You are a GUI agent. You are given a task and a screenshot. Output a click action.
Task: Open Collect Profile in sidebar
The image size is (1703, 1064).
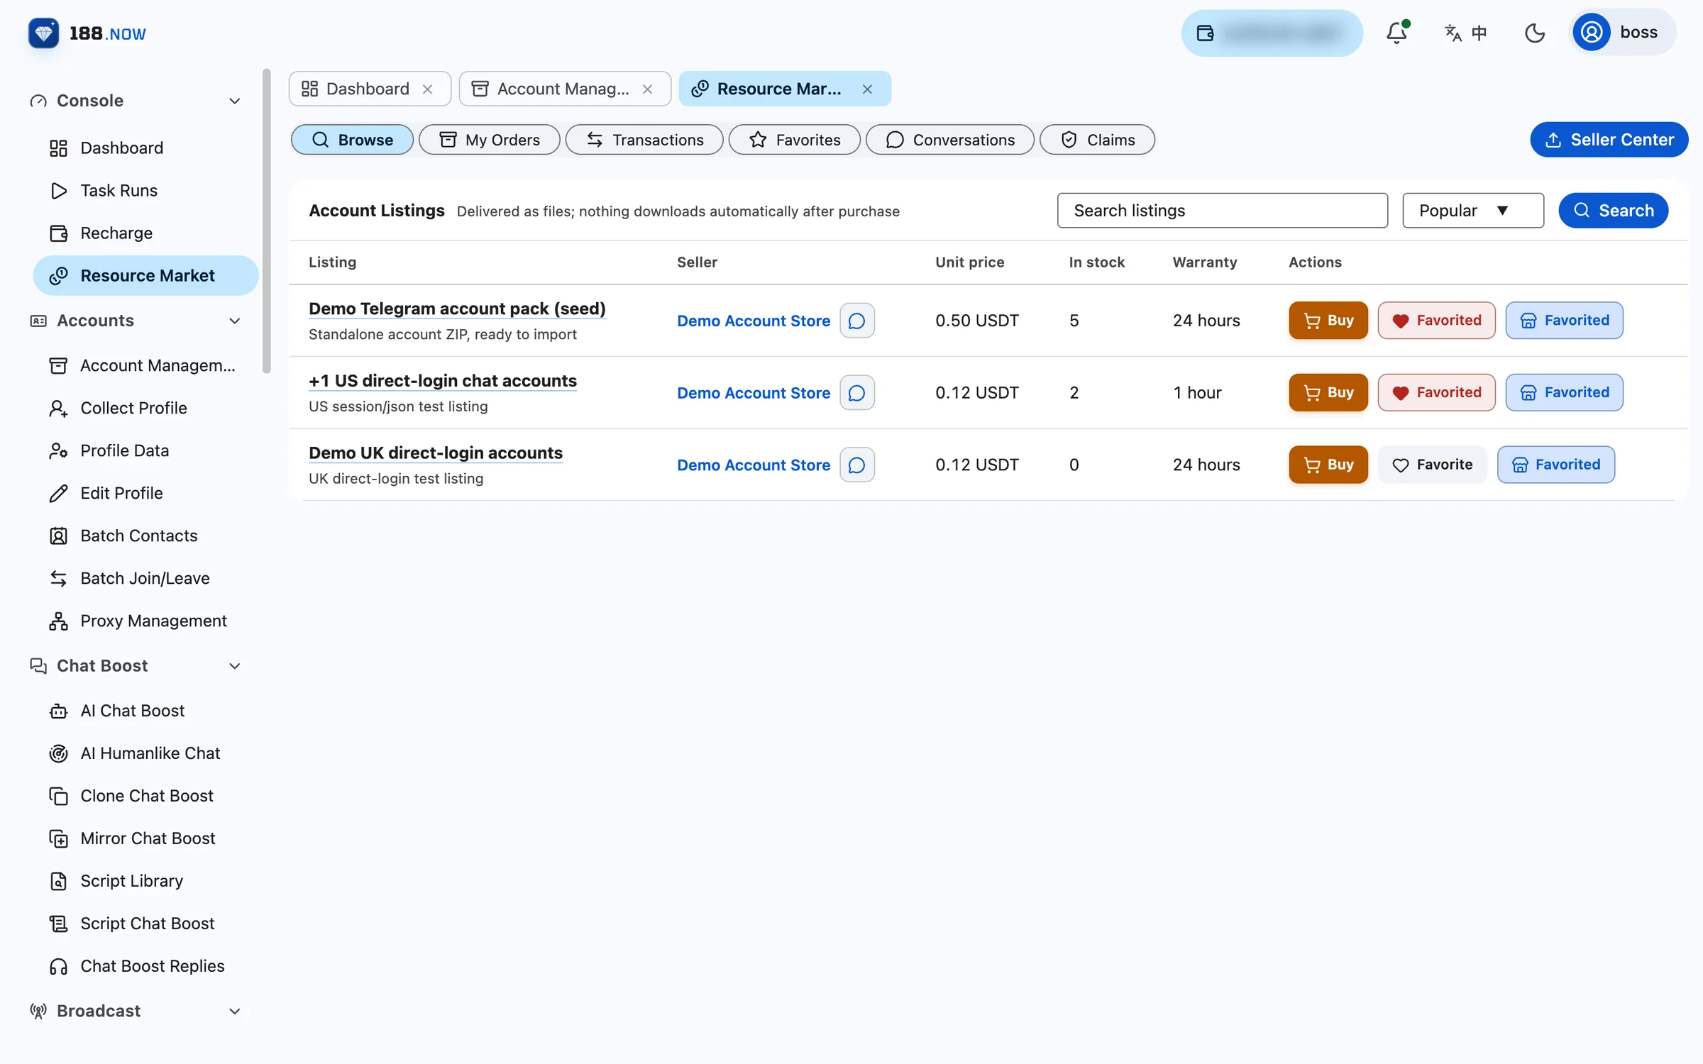(x=145, y=408)
